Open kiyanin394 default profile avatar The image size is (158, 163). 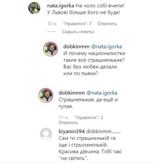point(46,134)
